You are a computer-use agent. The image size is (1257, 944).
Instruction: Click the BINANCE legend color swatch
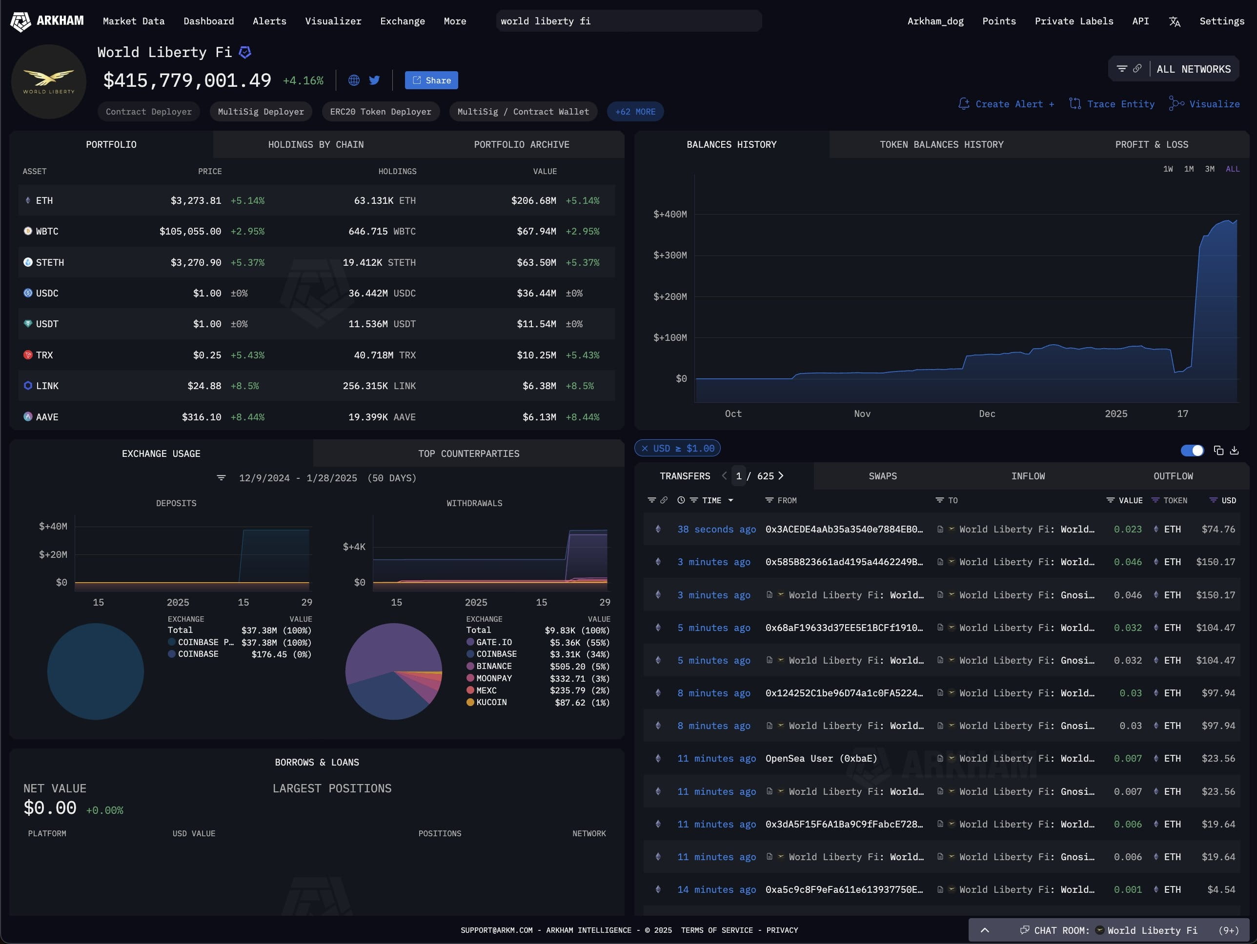[470, 666]
